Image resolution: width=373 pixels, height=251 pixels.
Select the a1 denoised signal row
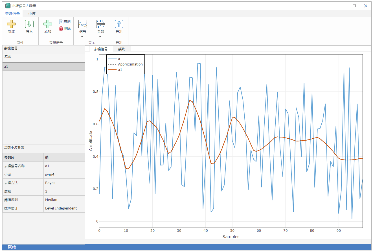coord(44,67)
